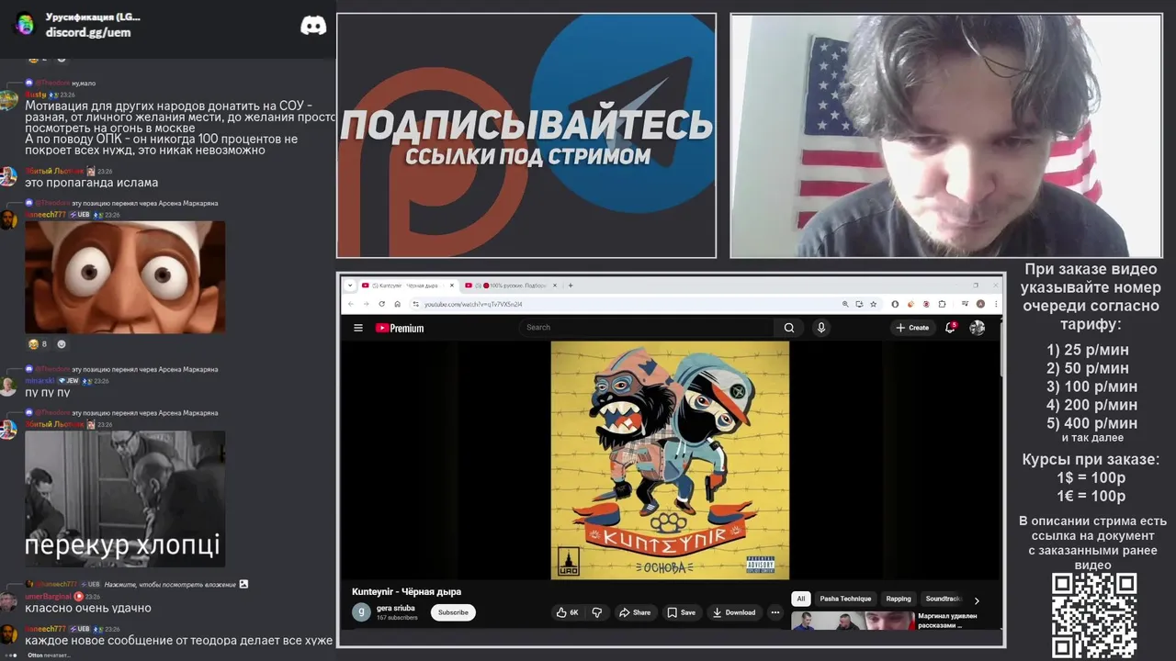This screenshot has height=661, width=1176.
Task: Click the классно очень удачно message
Action: 88,608
